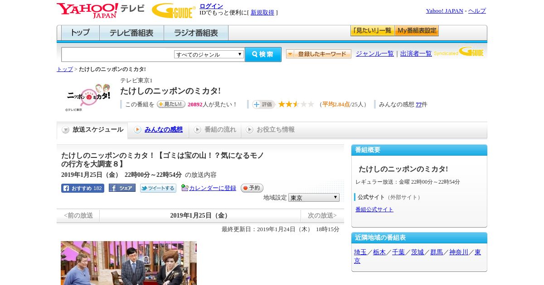Click the 検索 search button
Image resolution: width=544 pixels, height=285 pixels.
click(x=263, y=54)
